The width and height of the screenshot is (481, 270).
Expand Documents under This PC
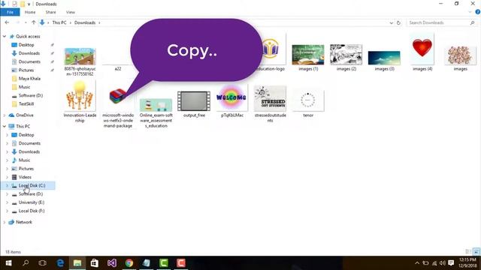coord(7,143)
